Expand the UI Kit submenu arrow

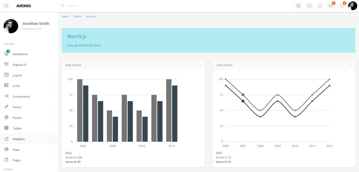tap(52, 85)
